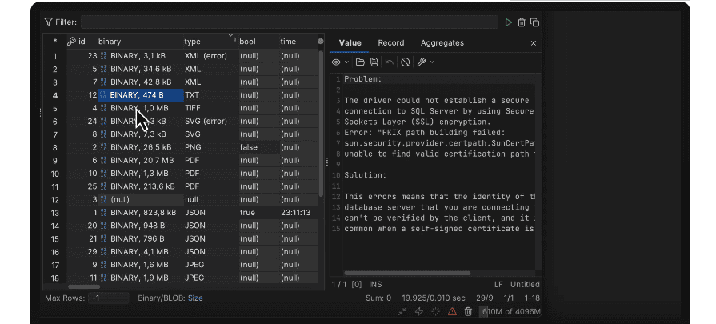Click the id column header
The height and width of the screenshot is (324, 716).
tap(82, 42)
